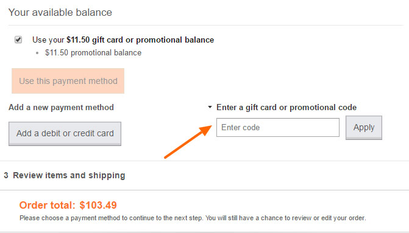The height and width of the screenshot is (233, 409).
Task: Click the bold "gift card or promotional balance" text
Action: click(153, 40)
